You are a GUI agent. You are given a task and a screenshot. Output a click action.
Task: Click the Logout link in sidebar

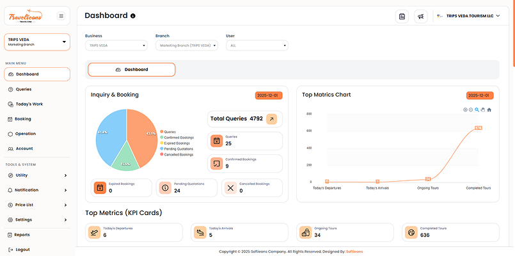coord(22,250)
